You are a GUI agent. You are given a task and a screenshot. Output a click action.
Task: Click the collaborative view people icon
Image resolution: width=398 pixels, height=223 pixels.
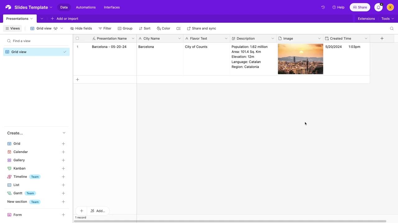(56, 28)
